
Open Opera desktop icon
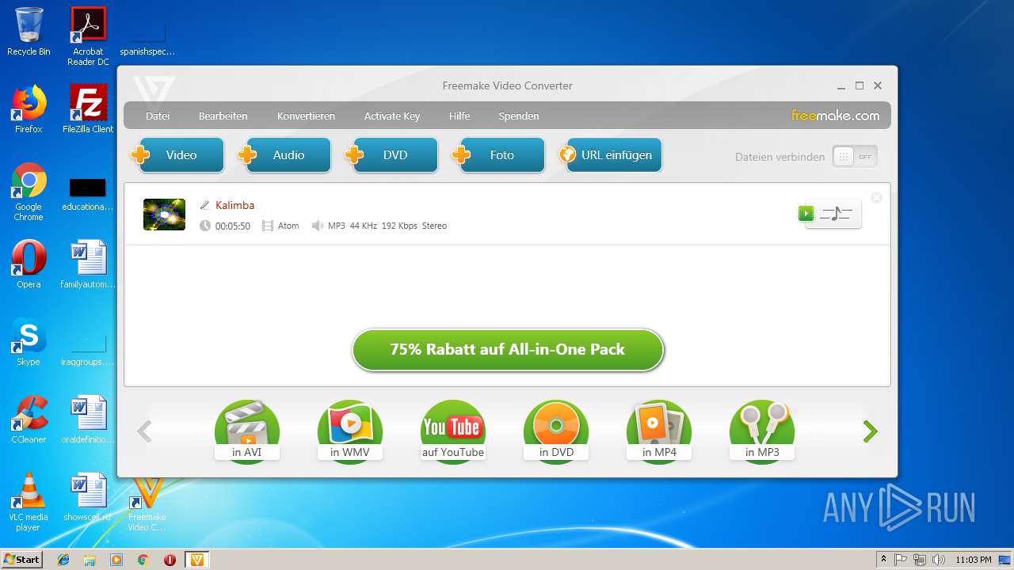pyautogui.click(x=29, y=264)
